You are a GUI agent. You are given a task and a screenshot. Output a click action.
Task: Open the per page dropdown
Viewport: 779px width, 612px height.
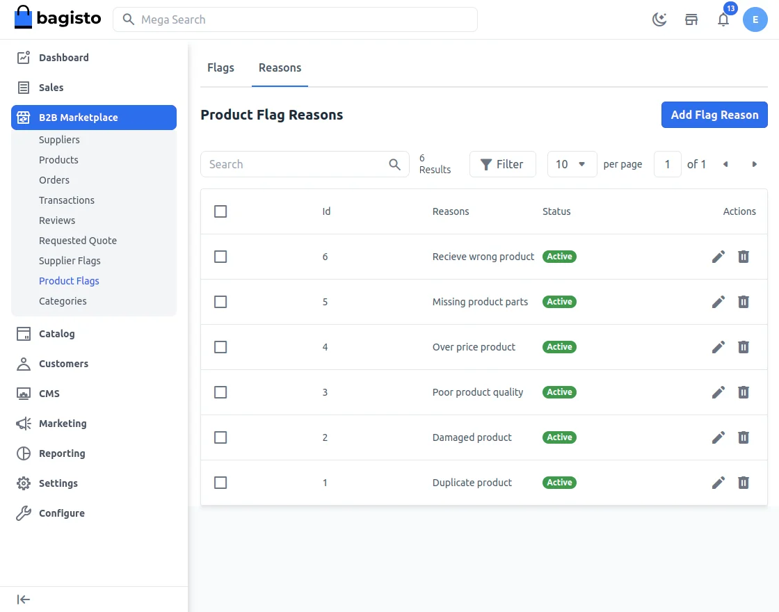coord(572,164)
